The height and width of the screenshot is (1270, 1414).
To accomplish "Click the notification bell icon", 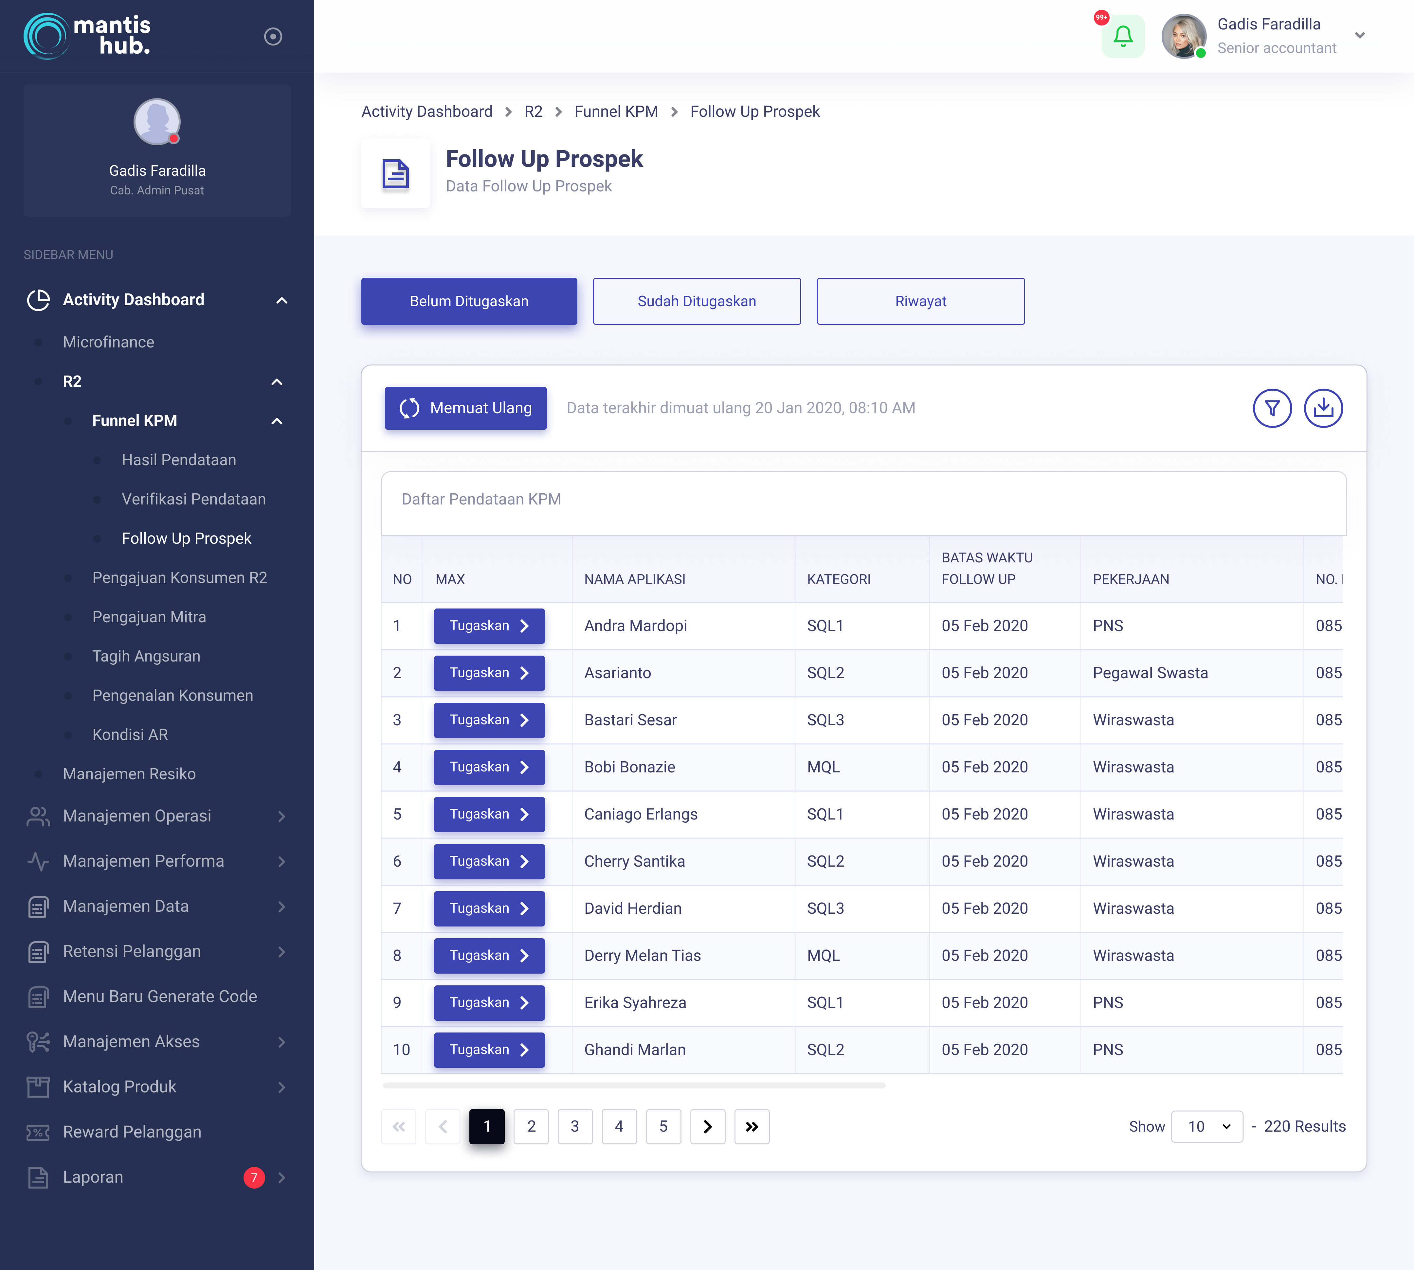I will 1122,36.
